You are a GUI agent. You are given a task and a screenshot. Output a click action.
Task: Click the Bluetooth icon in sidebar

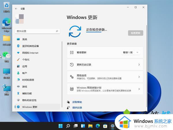pos(18,46)
